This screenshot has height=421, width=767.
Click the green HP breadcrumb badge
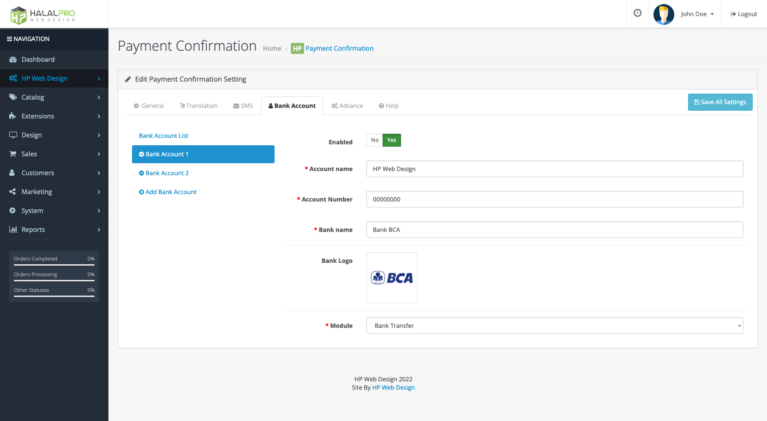pos(297,48)
